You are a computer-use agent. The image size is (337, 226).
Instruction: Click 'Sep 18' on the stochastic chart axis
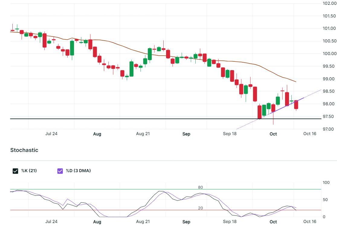click(x=230, y=221)
